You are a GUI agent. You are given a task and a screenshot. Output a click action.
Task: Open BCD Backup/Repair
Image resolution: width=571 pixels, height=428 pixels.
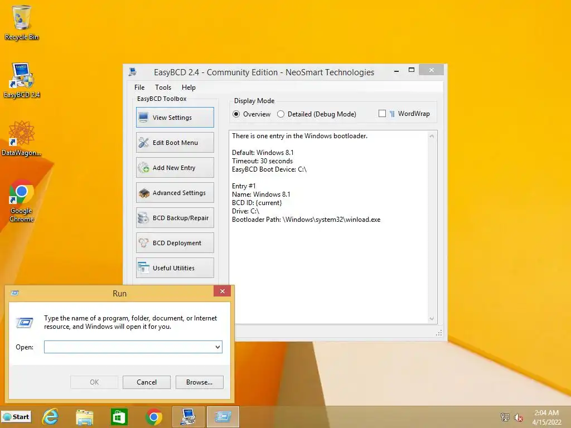(x=175, y=218)
